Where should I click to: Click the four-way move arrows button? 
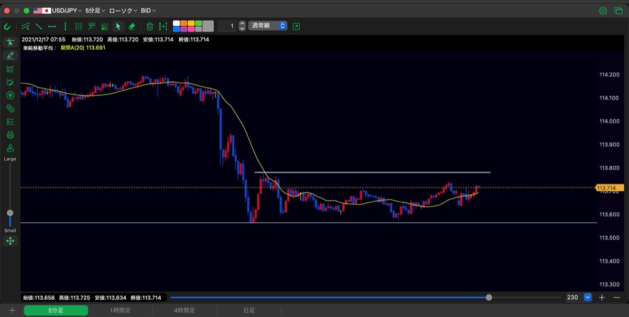click(x=10, y=241)
